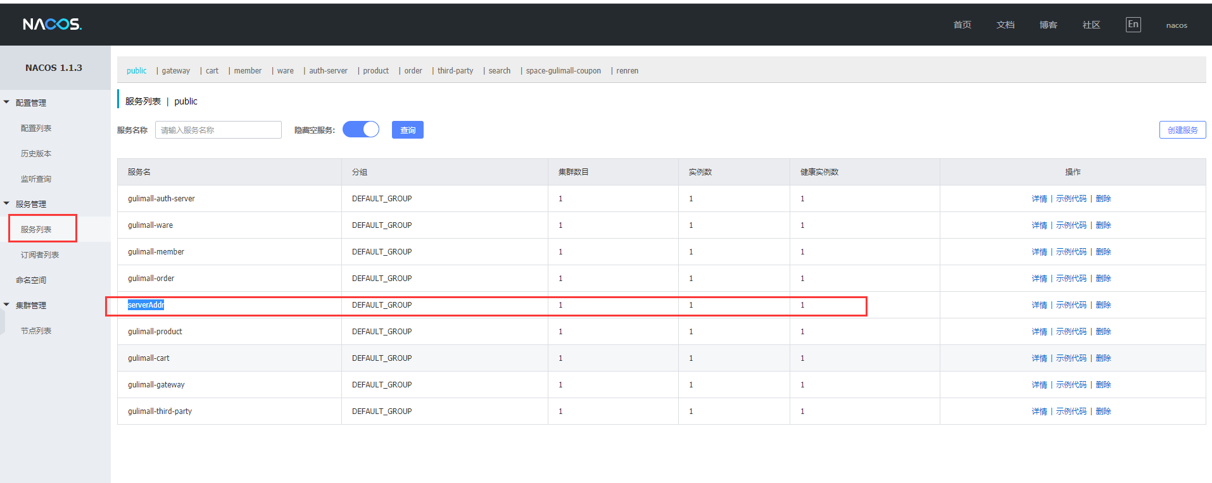Click the NACOS logo
The image size is (1212, 483).
click(x=53, y=24)
